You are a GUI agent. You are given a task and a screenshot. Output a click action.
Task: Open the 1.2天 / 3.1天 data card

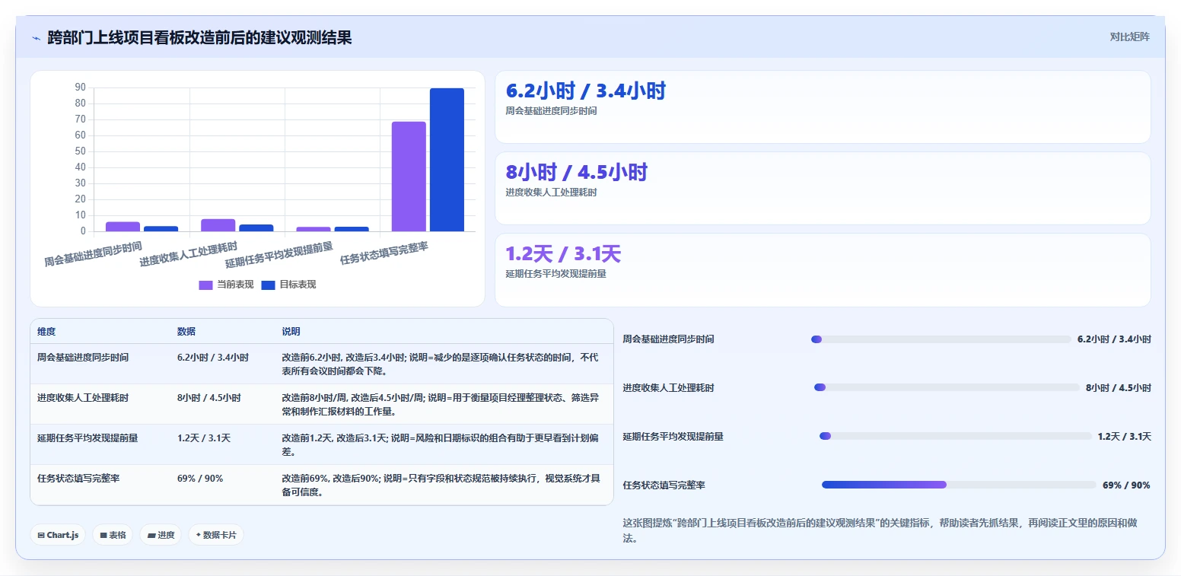click(823, 269)
